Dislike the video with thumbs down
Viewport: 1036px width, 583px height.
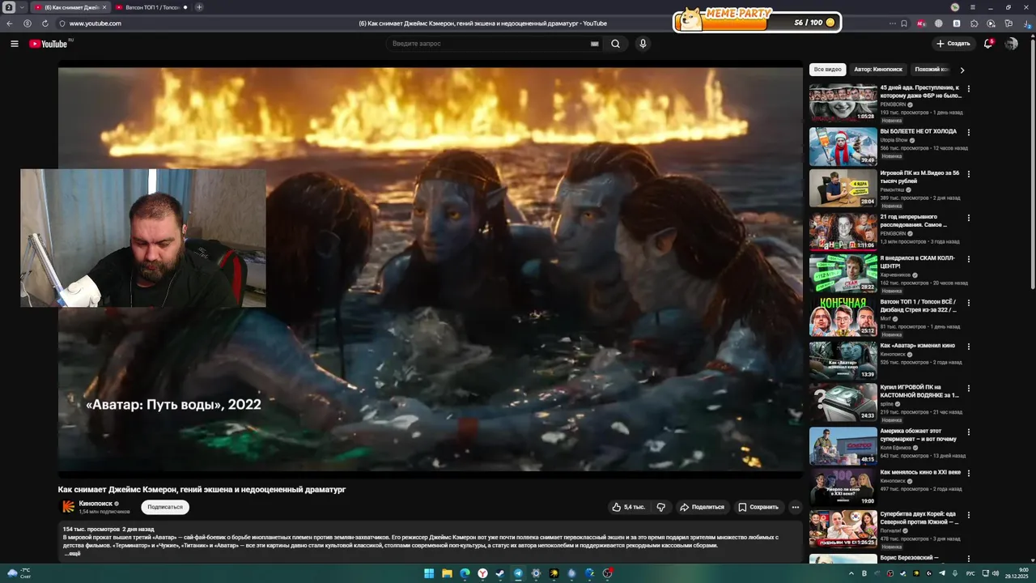point(661,507)
